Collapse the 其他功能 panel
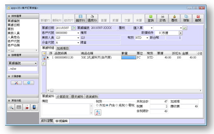The height and width of the screenshot is (134, 214). (9, 100)
